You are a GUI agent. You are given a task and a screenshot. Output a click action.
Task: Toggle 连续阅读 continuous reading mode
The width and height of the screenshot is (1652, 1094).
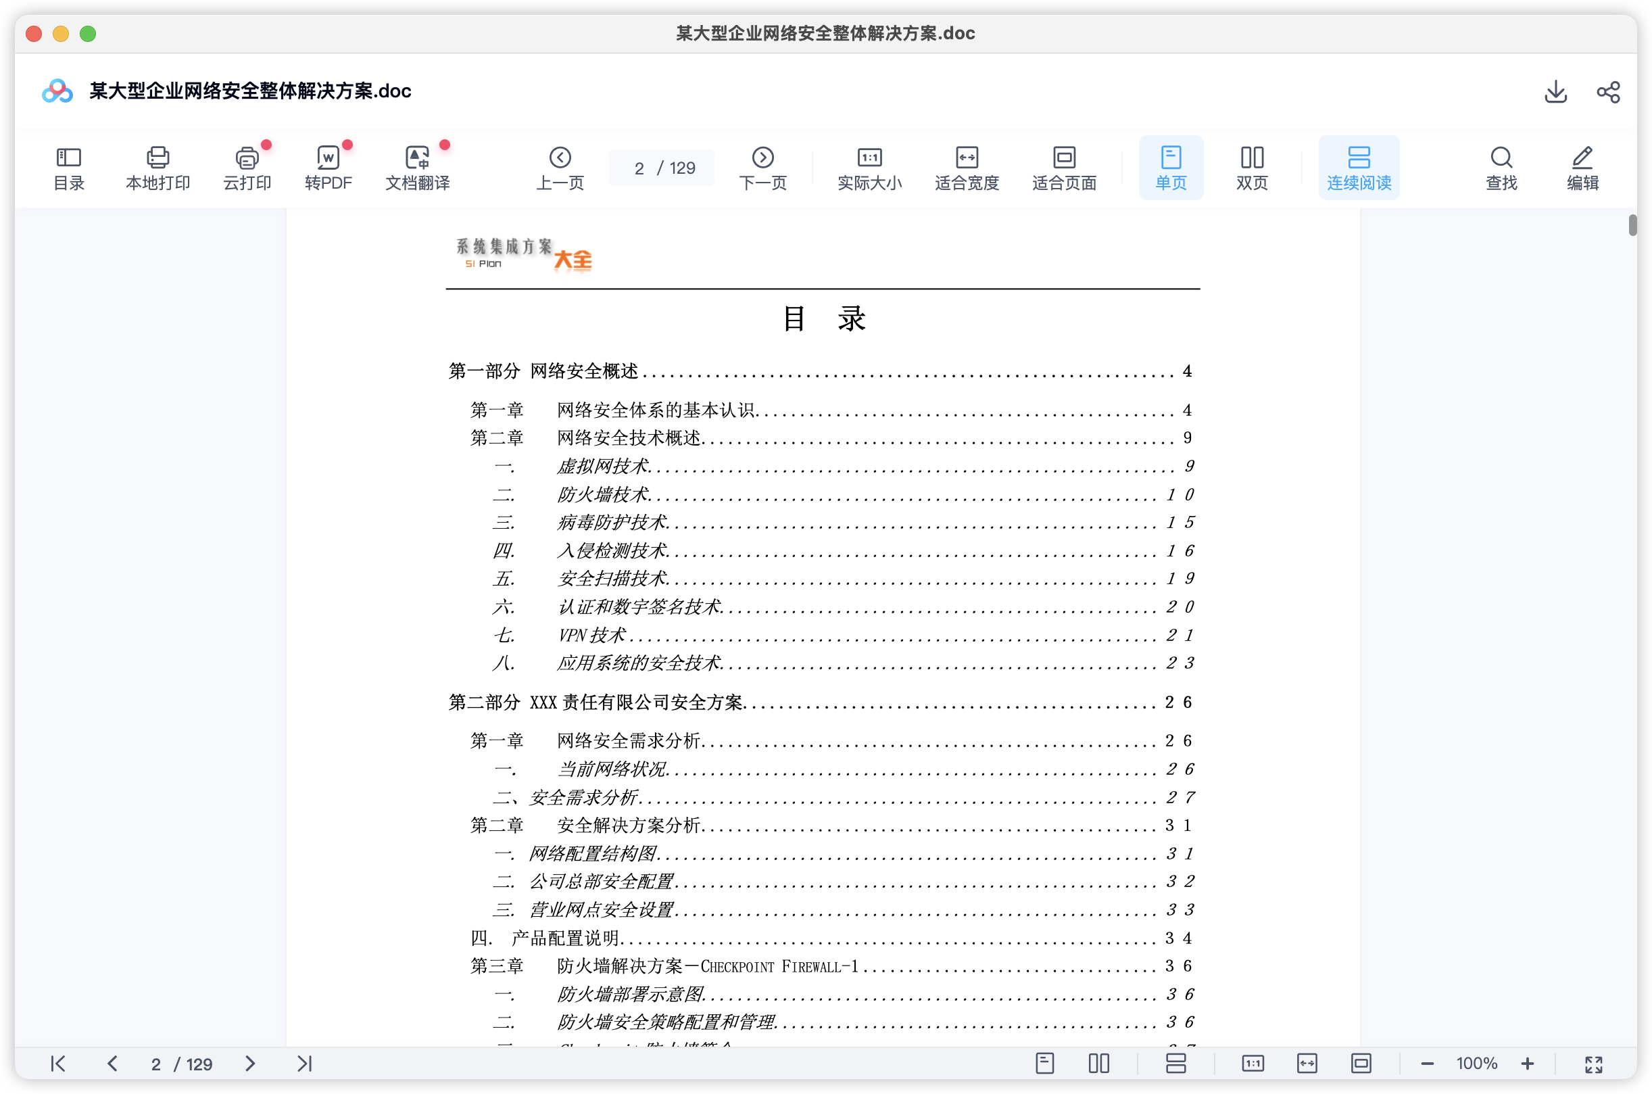1358,168
